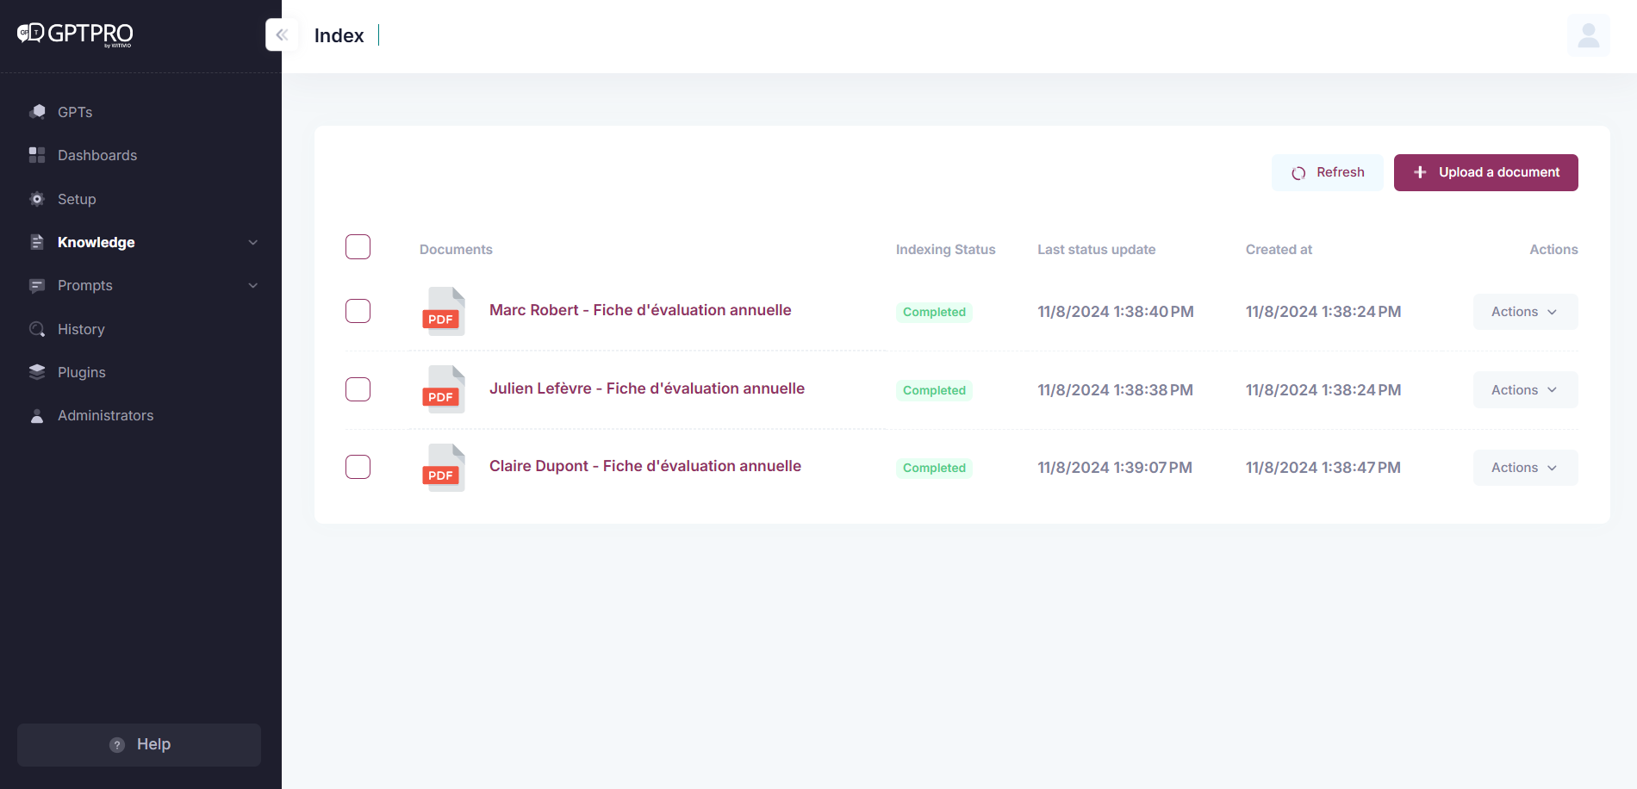Expand the Knowledge sidebar chevron
1637x789 pixels.
(252, 242)
